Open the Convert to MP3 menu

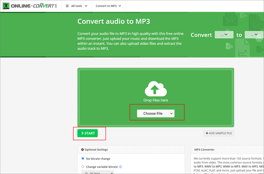(x=108, y=6)
